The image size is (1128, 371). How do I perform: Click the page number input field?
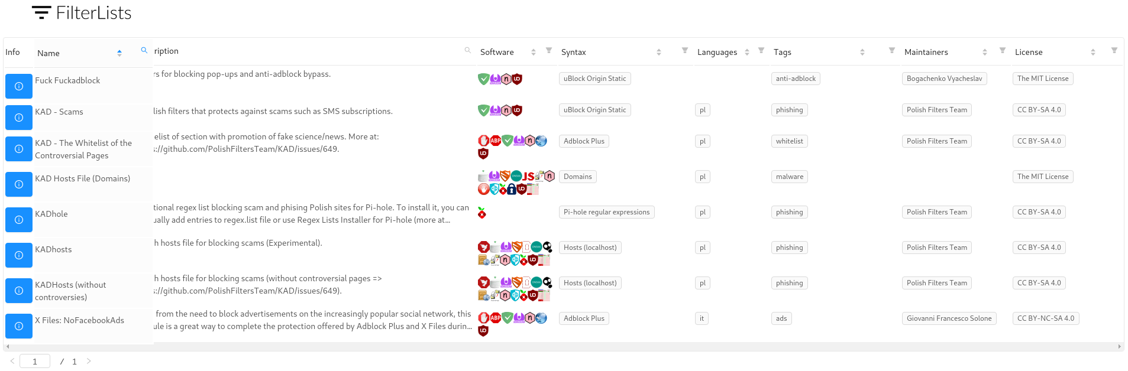click(x=35, y=361)
